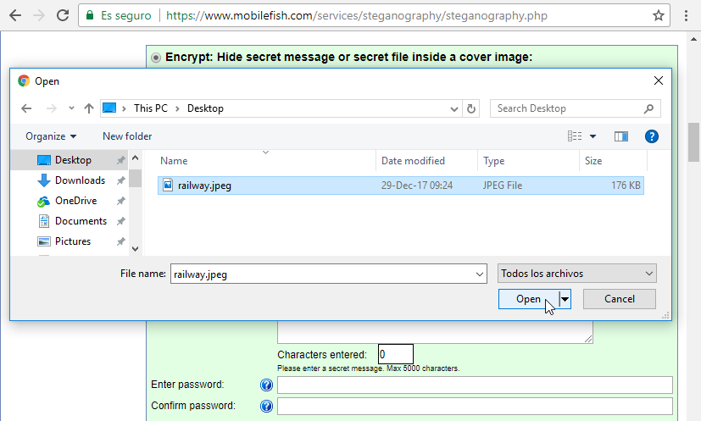
Task: Click the refresh icon beside the address bar
Action: pos(472,108)
